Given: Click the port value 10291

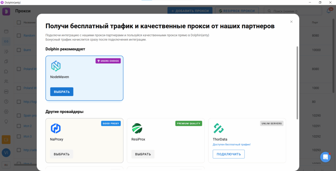Looking at the screenshot, I should click(x=316, y=126).
